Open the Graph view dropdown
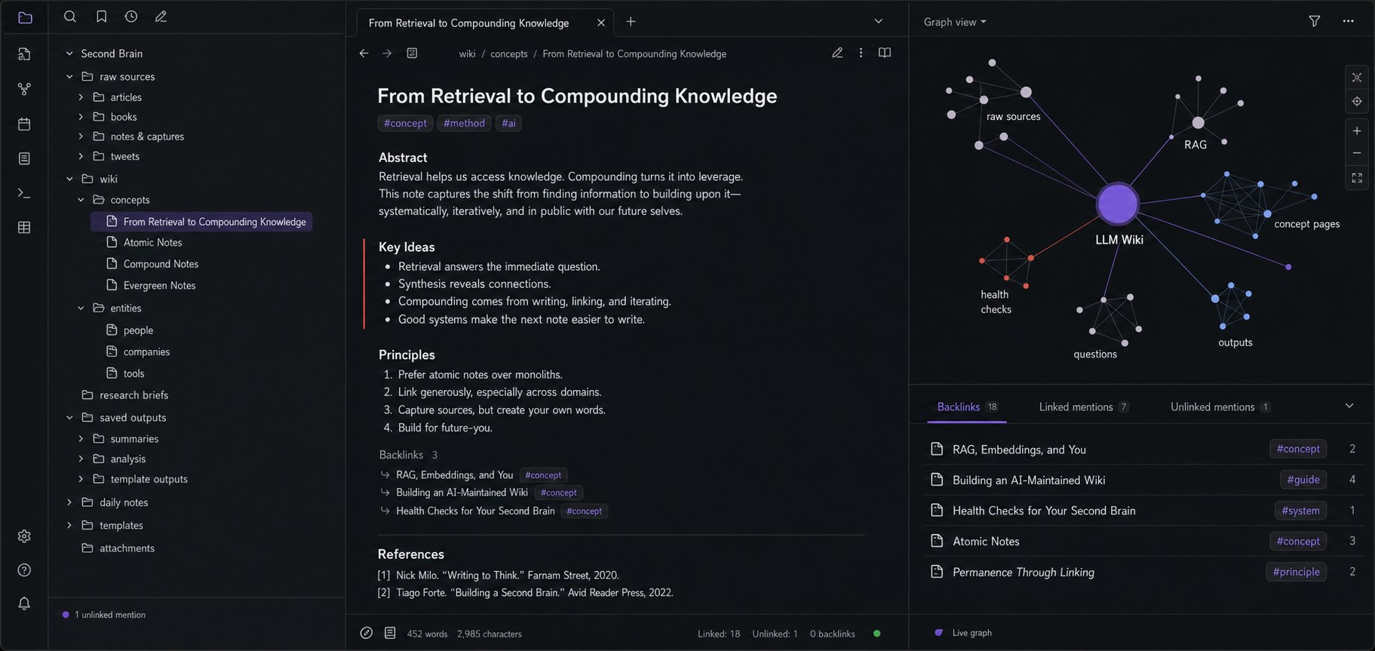This screenshot has width=1375, height=651. pos(955,22)
